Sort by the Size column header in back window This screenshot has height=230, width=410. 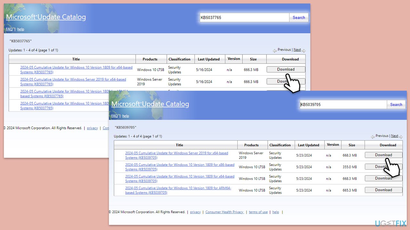click(x=253, y=59)
